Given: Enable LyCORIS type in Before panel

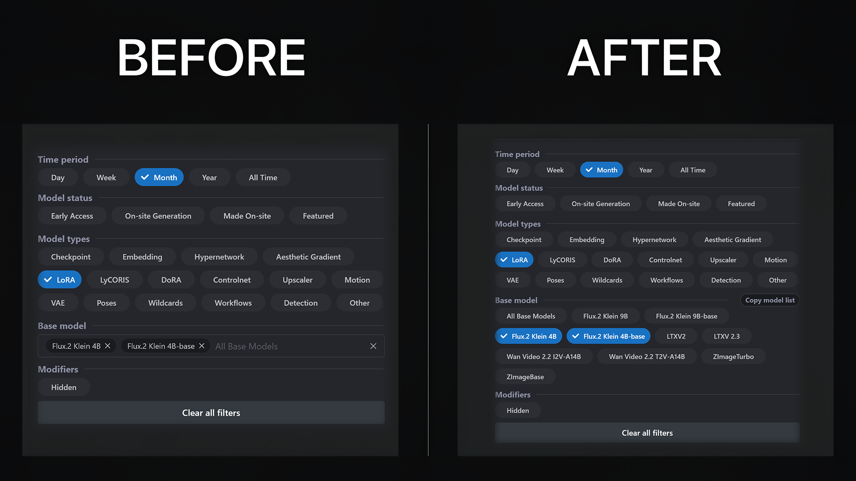Looking at the screenshot, I should click(115, 280).
